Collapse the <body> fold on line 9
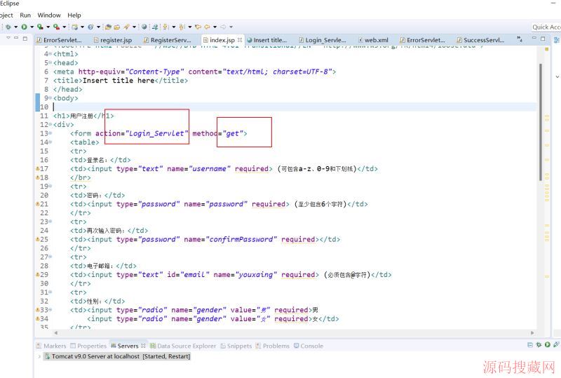Screen dimensions: 561x378 point(50,98)
